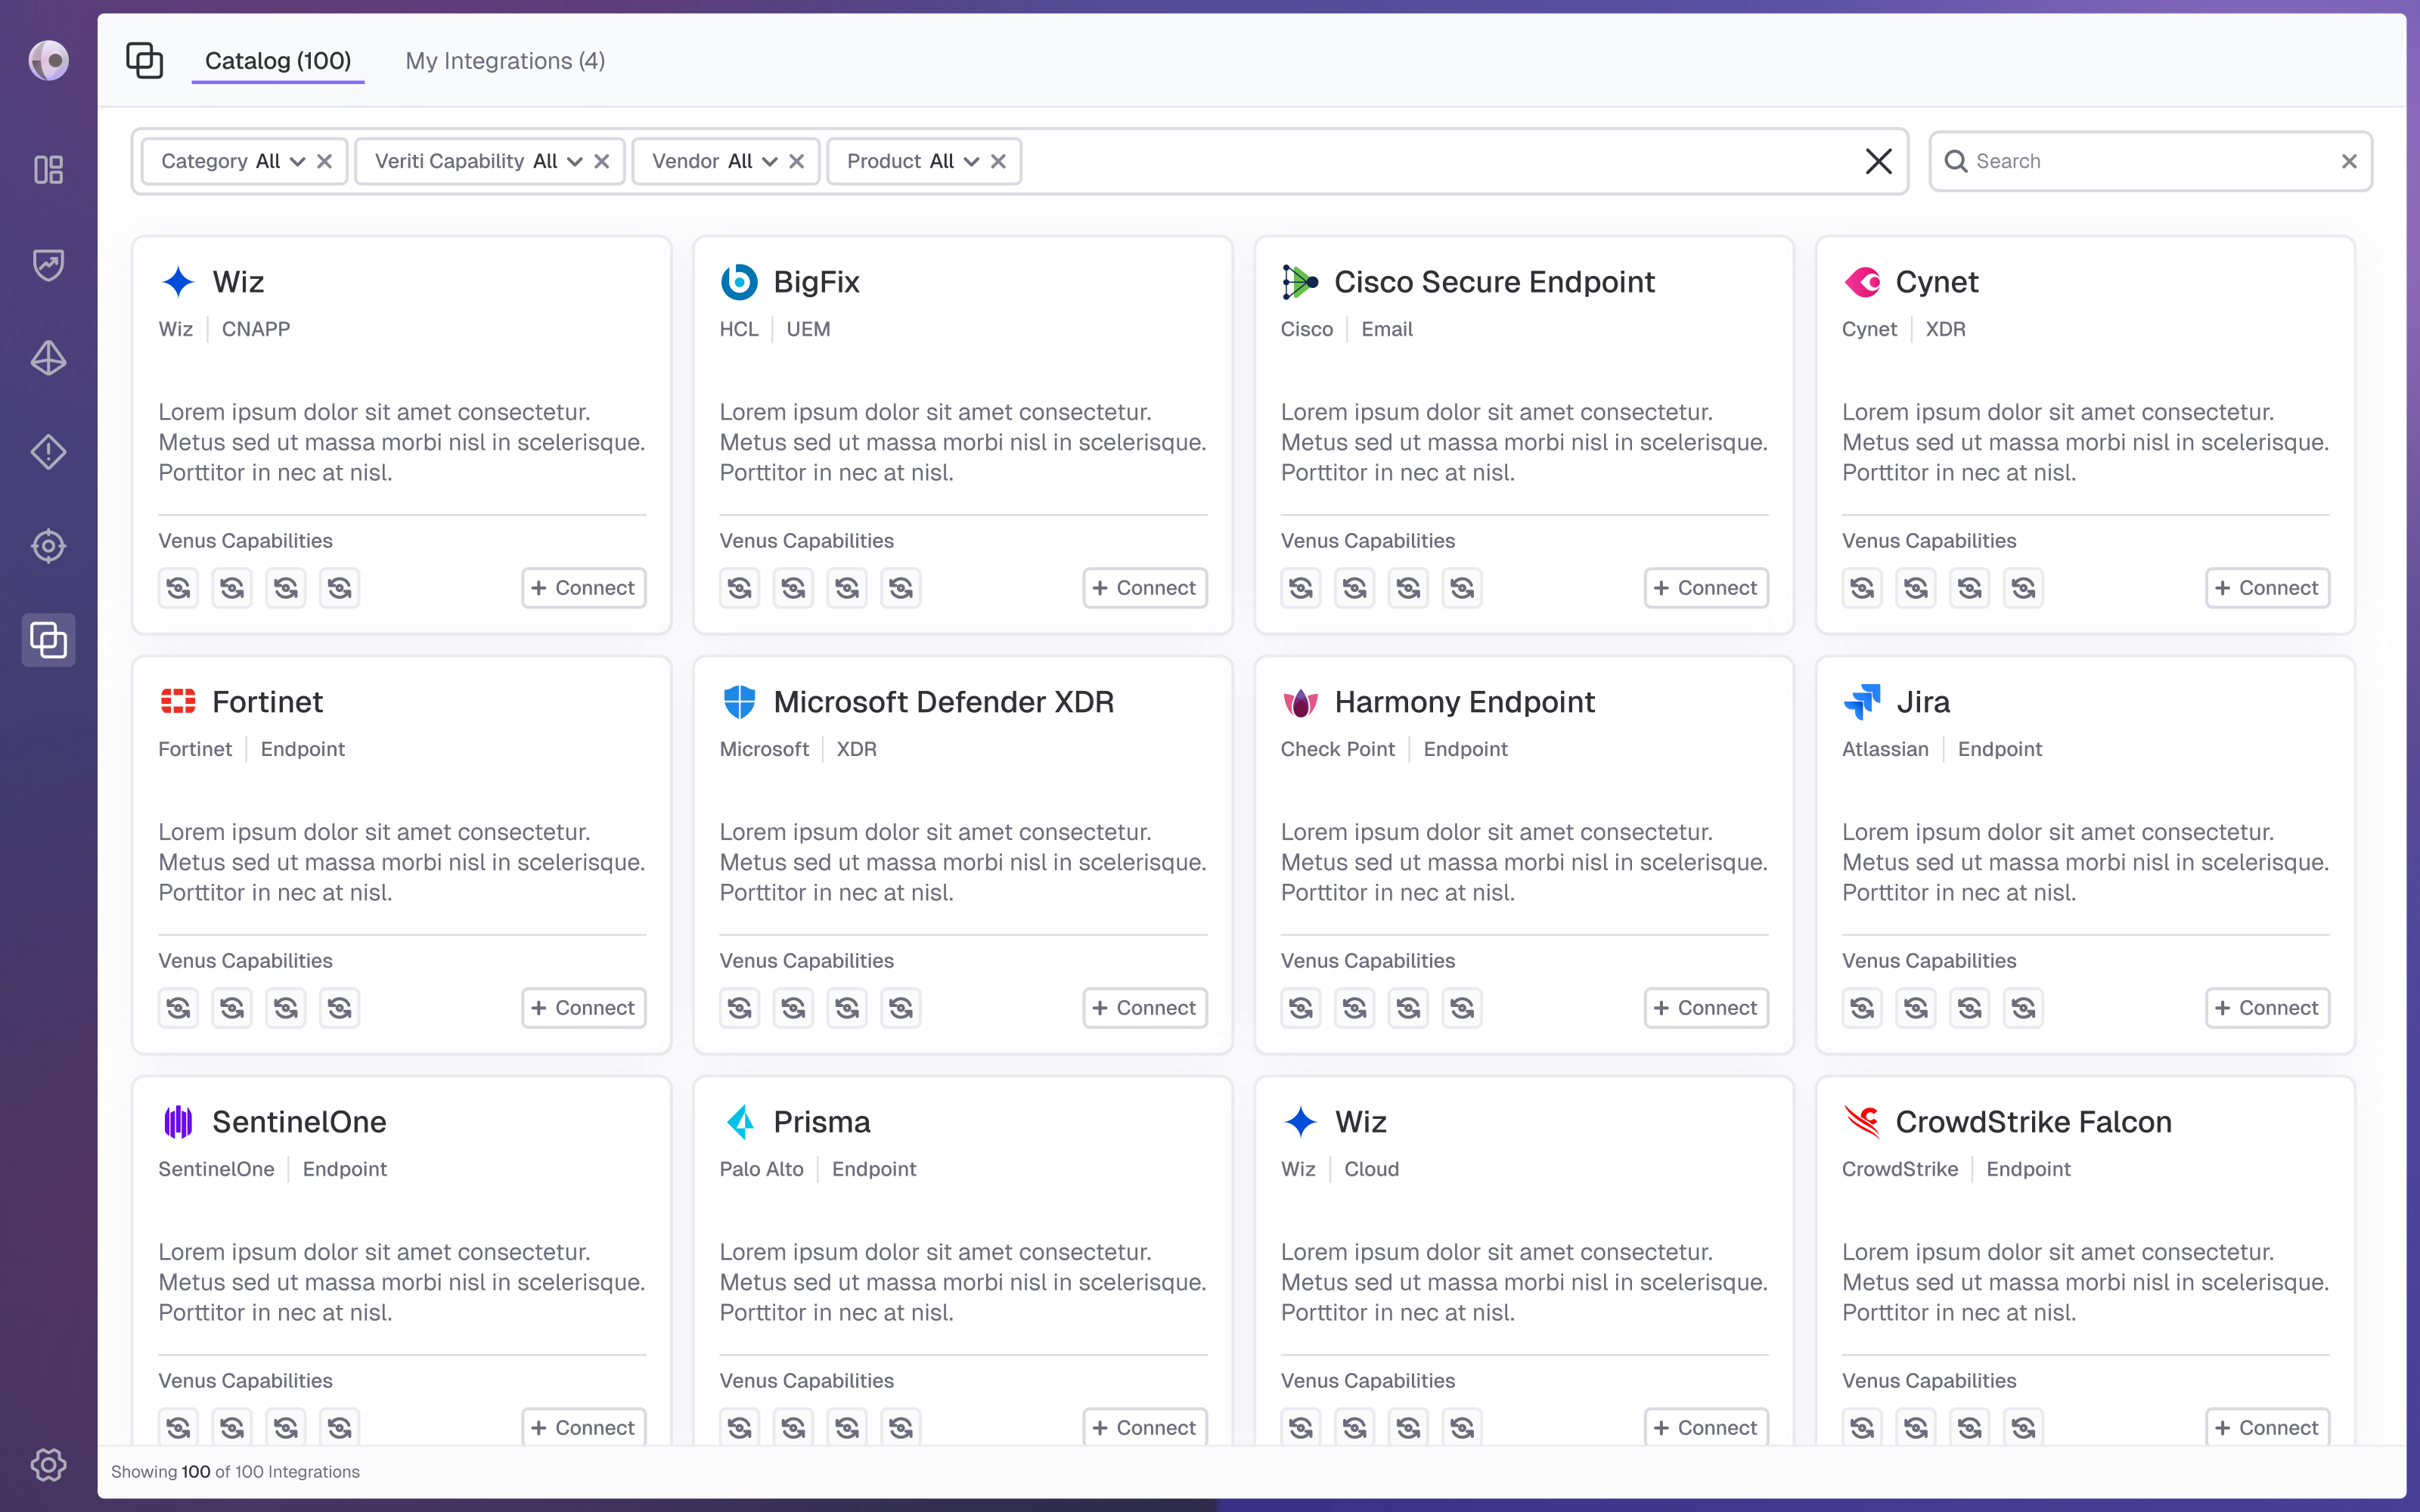Connect the Jira integration

coord(2267,1008)
